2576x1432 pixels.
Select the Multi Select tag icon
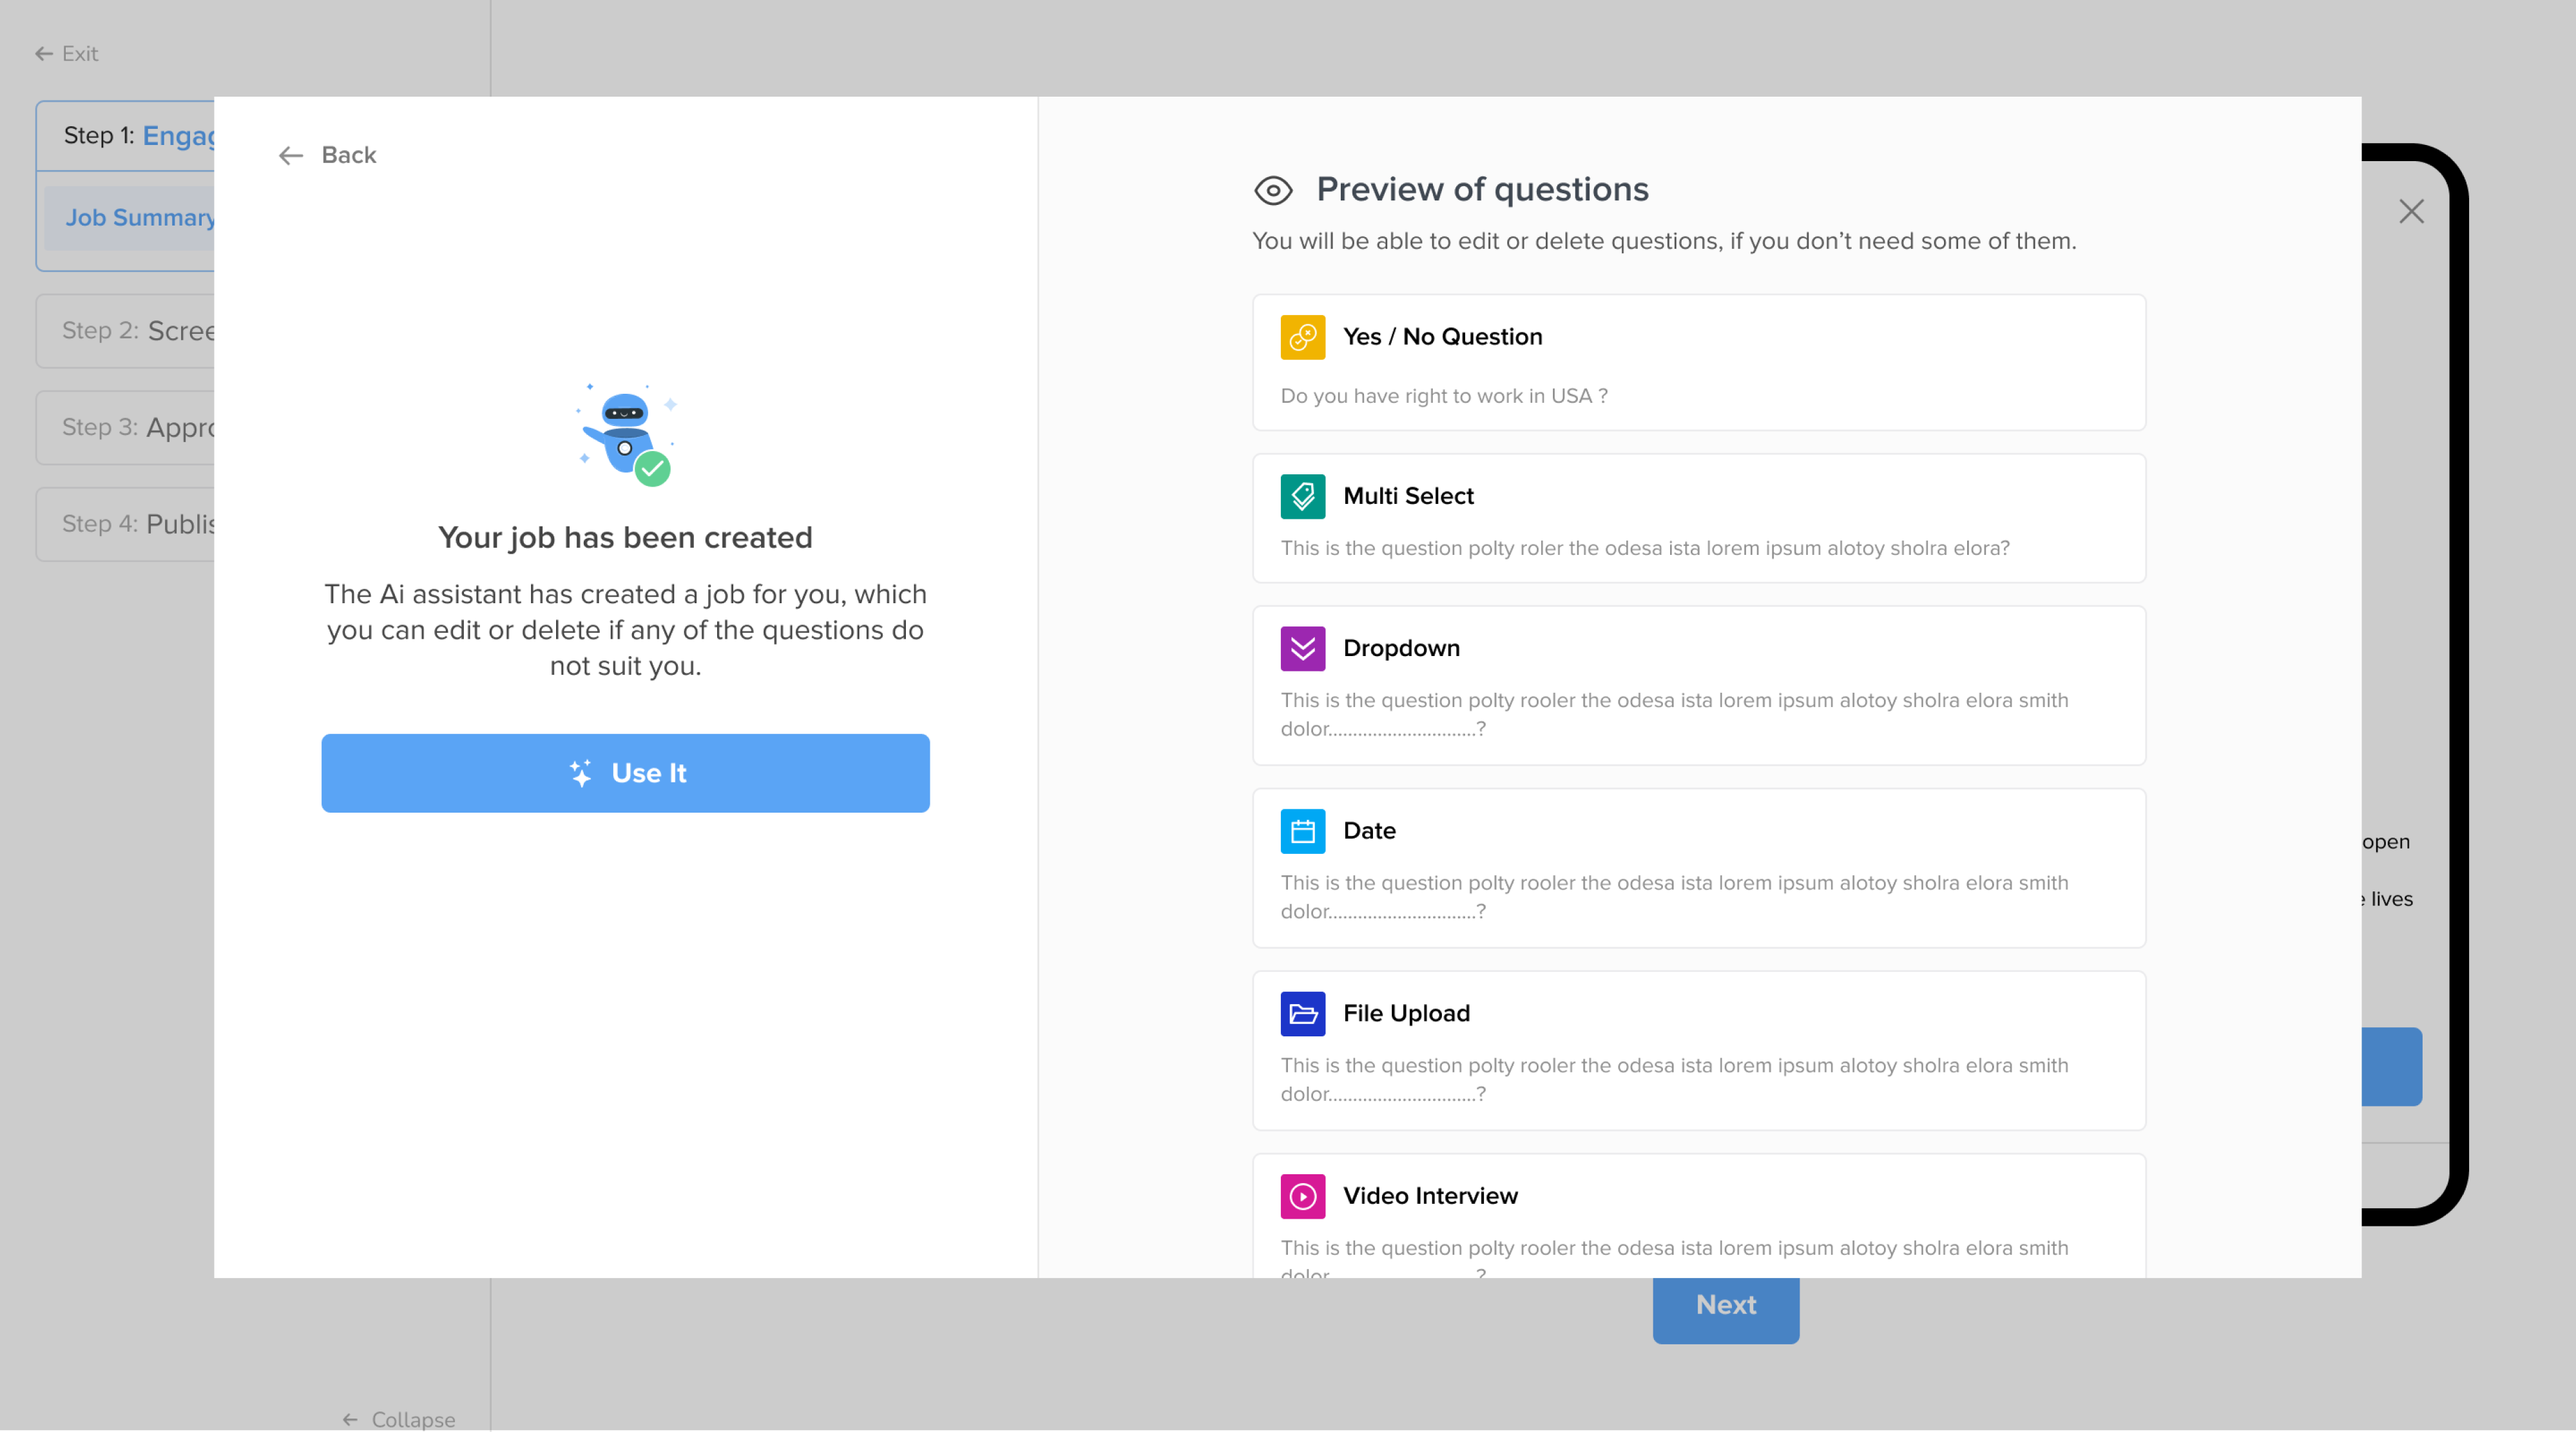pyautogui.click(x=1302, y=496)
